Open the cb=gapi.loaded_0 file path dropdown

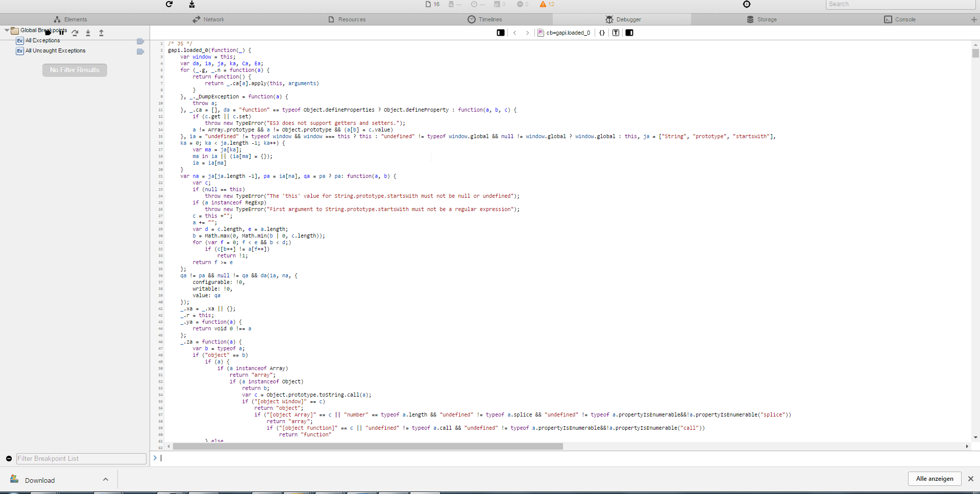click(x=565, y=33)
